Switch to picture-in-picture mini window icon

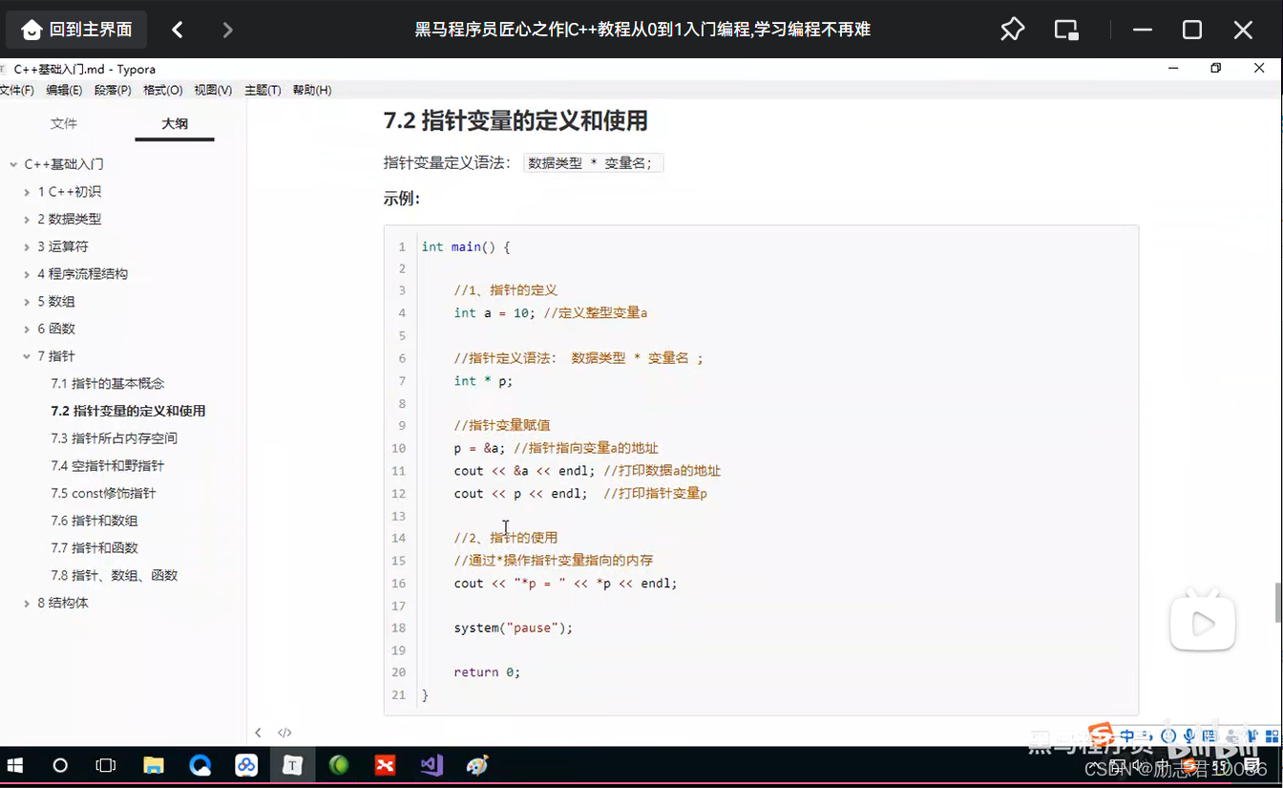coord(1066,30)
